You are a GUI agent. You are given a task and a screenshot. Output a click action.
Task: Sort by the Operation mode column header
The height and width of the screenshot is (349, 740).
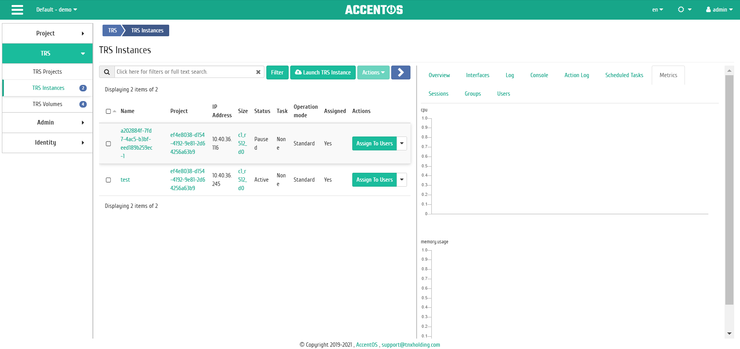point(306,111)
